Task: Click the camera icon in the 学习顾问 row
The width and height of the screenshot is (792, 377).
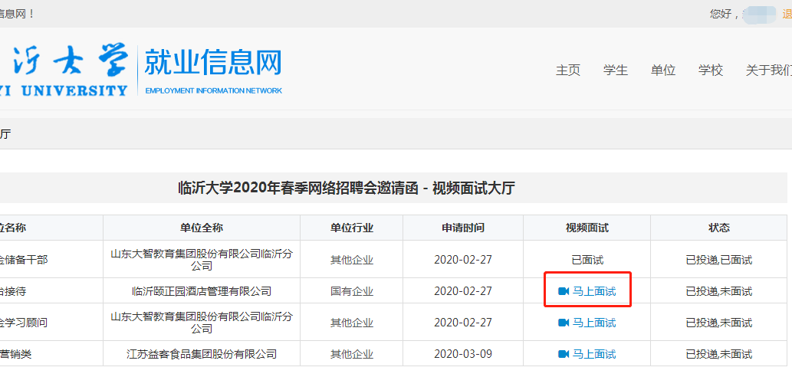Action: (564, 323)
